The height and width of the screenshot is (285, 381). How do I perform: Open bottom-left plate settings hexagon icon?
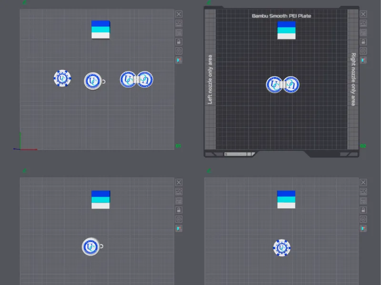point(179,219)
